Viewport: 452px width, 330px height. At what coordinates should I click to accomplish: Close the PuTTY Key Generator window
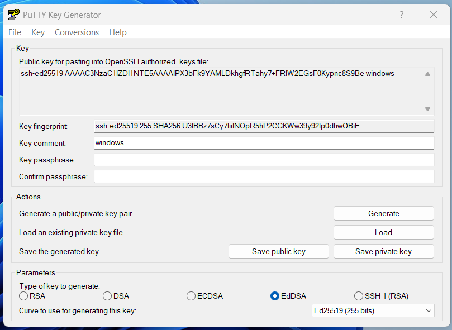pyautogui.click(x=433, y=15)
